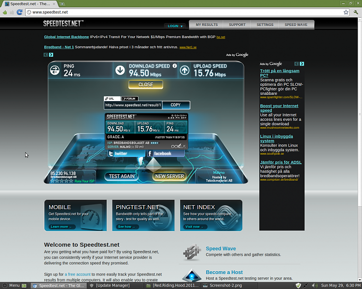The width and height of the screenshot is (362, 289).
Task: Click Become a Host heading link
Action: click(224, 272)
